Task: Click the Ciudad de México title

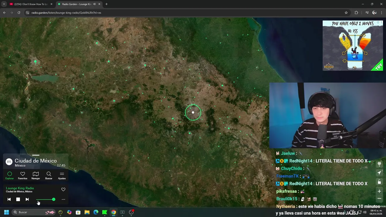Action: (x=36, y=161)
